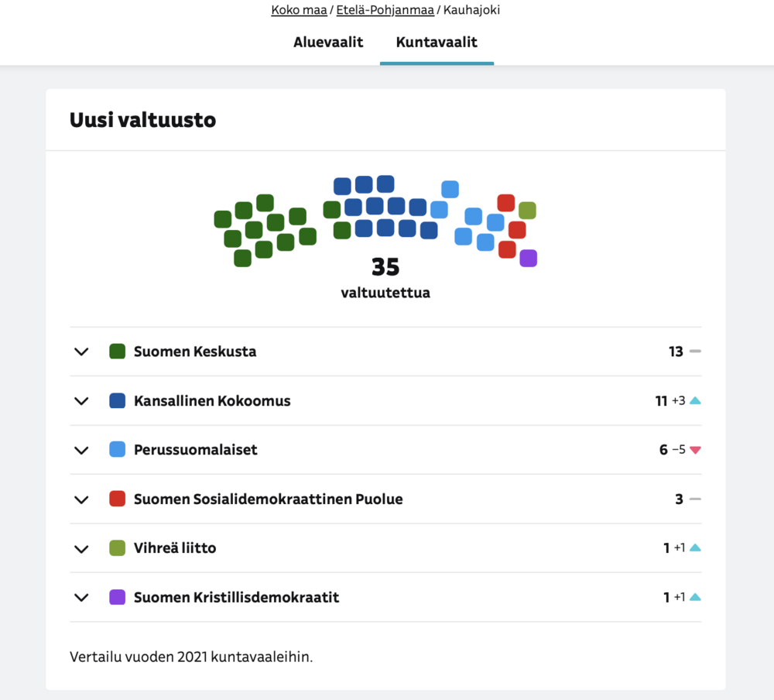Image resolution: width=774 pixels, height=700 pixels.
Task: Click the light blue Perussuomalaiset color square
Action: [118, 450]
